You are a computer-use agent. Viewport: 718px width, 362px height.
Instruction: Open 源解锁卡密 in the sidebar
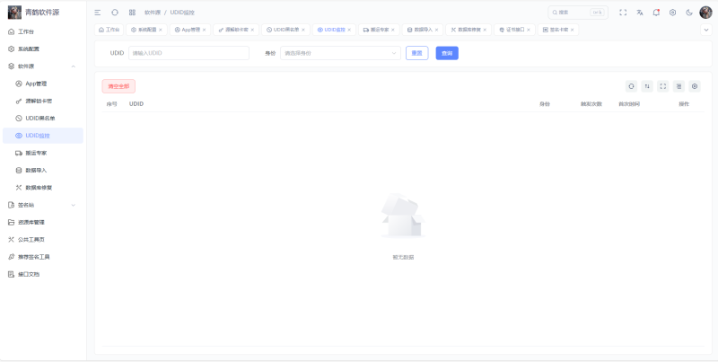pyautogui.click(x=43, y=102)
